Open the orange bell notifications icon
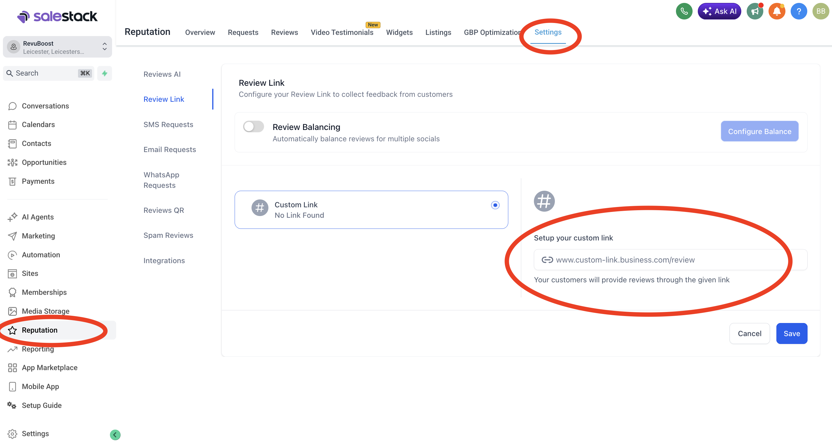832x446 pixels. (776, 12)
